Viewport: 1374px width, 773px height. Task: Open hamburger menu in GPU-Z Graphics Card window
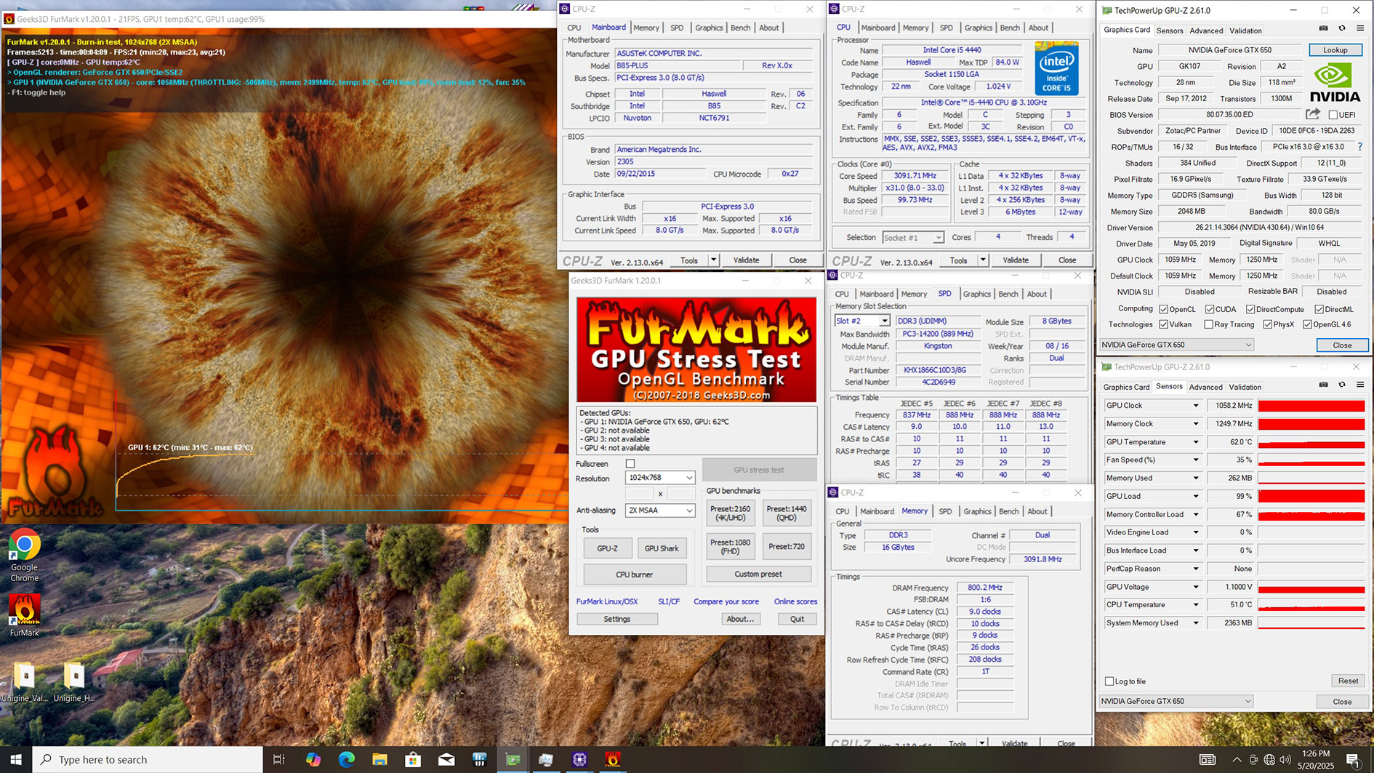tap(1360, 28)
